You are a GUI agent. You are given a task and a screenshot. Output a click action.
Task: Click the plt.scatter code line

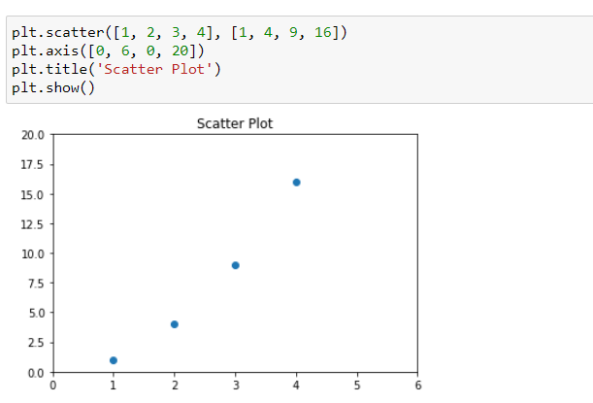(180, 33)
